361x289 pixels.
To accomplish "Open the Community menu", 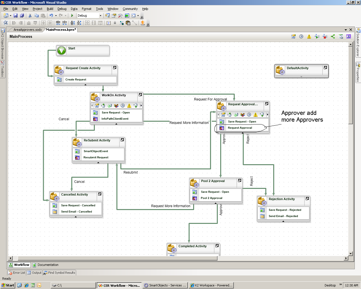I will [130, 9].
